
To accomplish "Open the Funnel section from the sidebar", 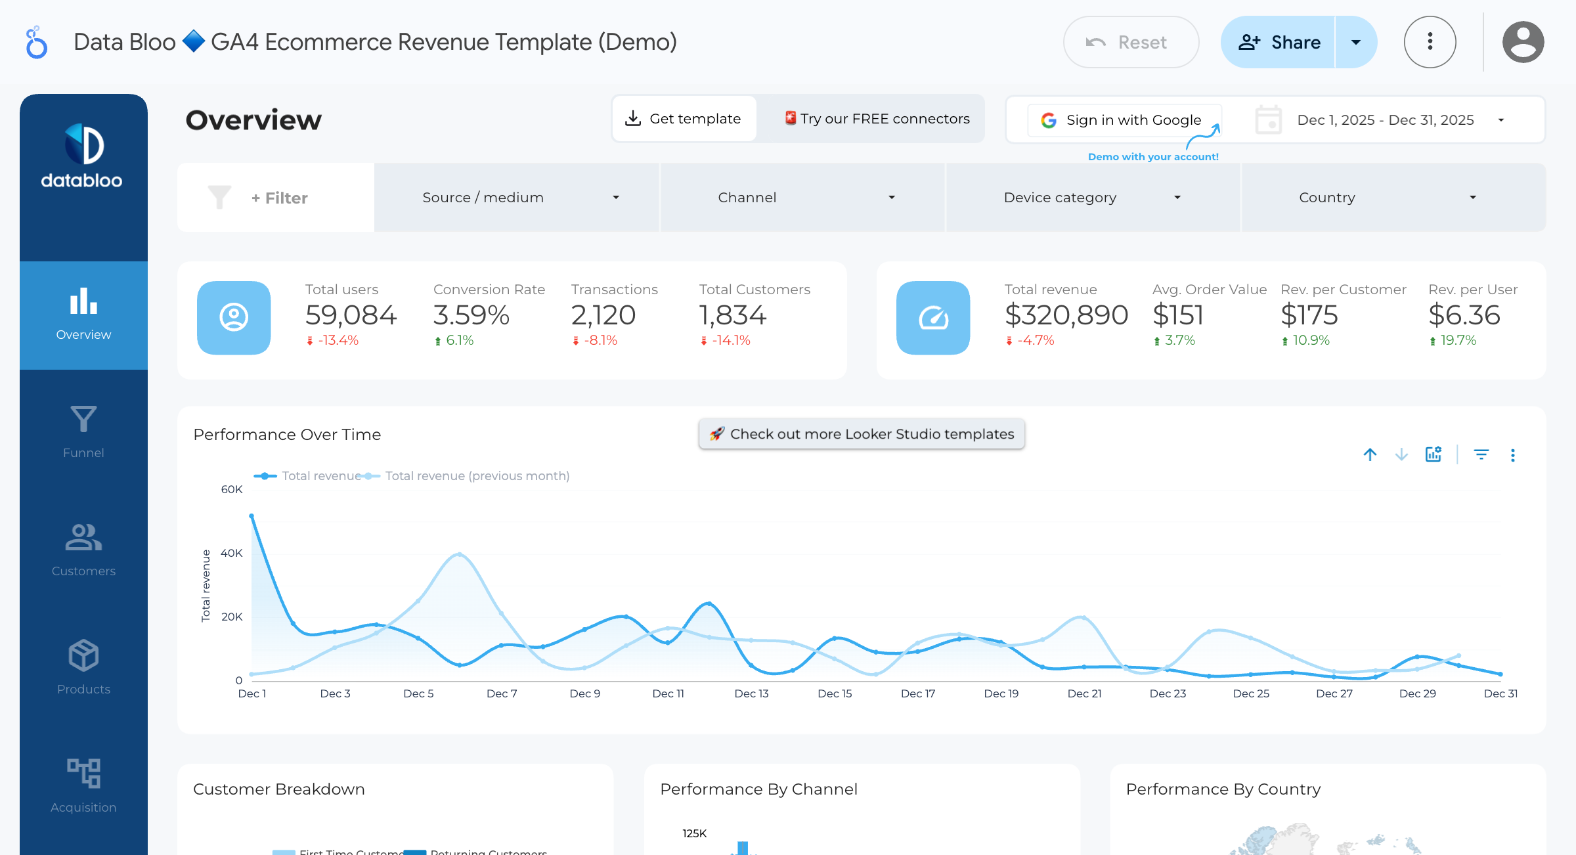I will pos(83,430).
